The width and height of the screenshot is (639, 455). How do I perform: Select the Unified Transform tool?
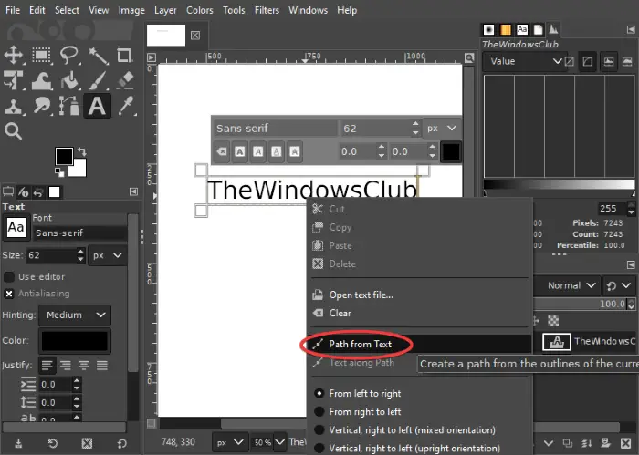click(14, 79)
